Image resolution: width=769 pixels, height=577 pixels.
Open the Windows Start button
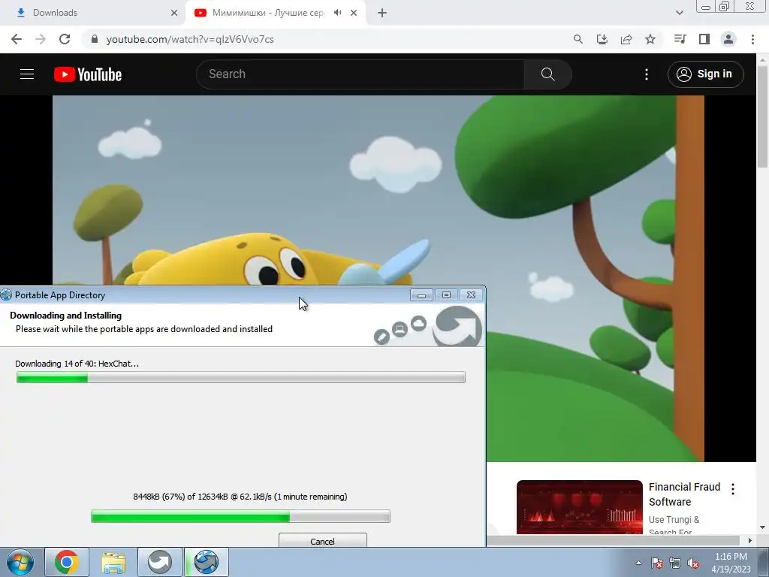20,562
